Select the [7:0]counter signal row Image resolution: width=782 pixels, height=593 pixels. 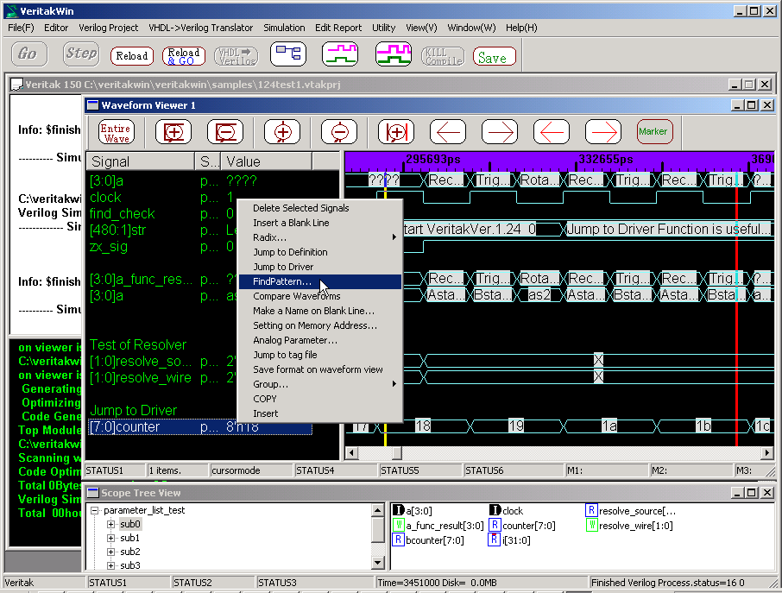click(x=200, y=427)
